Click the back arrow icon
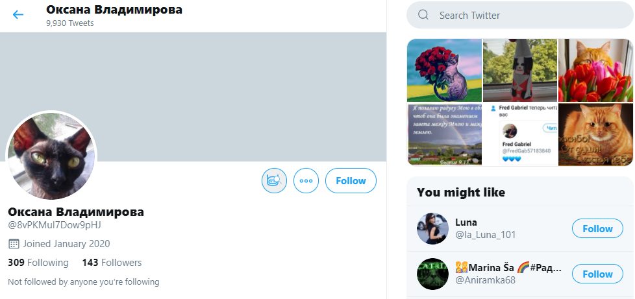 18,14
